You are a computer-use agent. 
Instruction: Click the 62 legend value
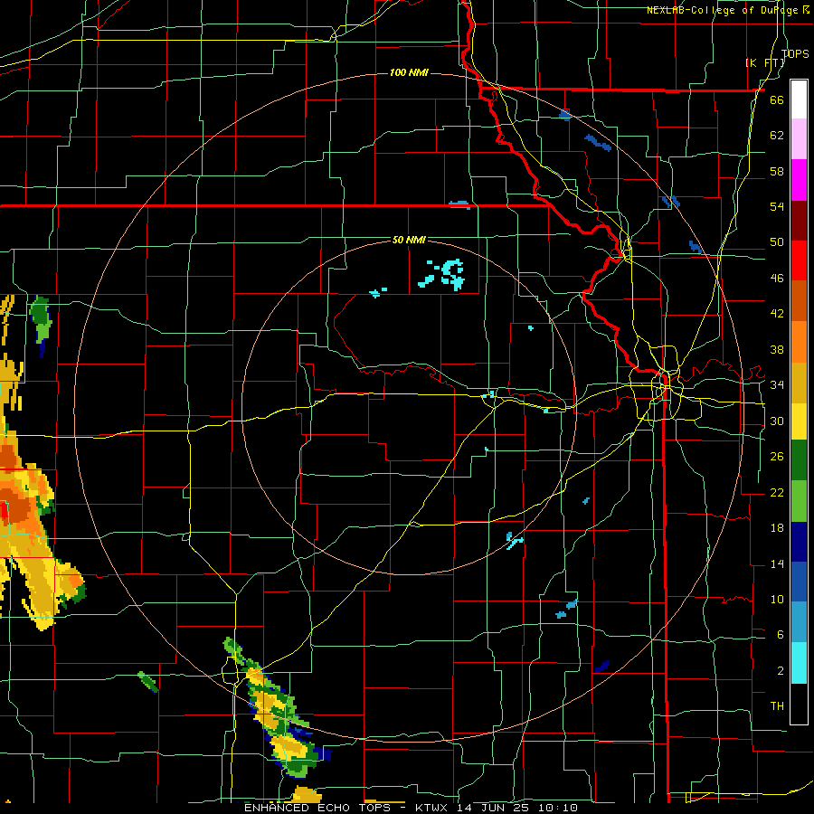(x=777, y=136)
